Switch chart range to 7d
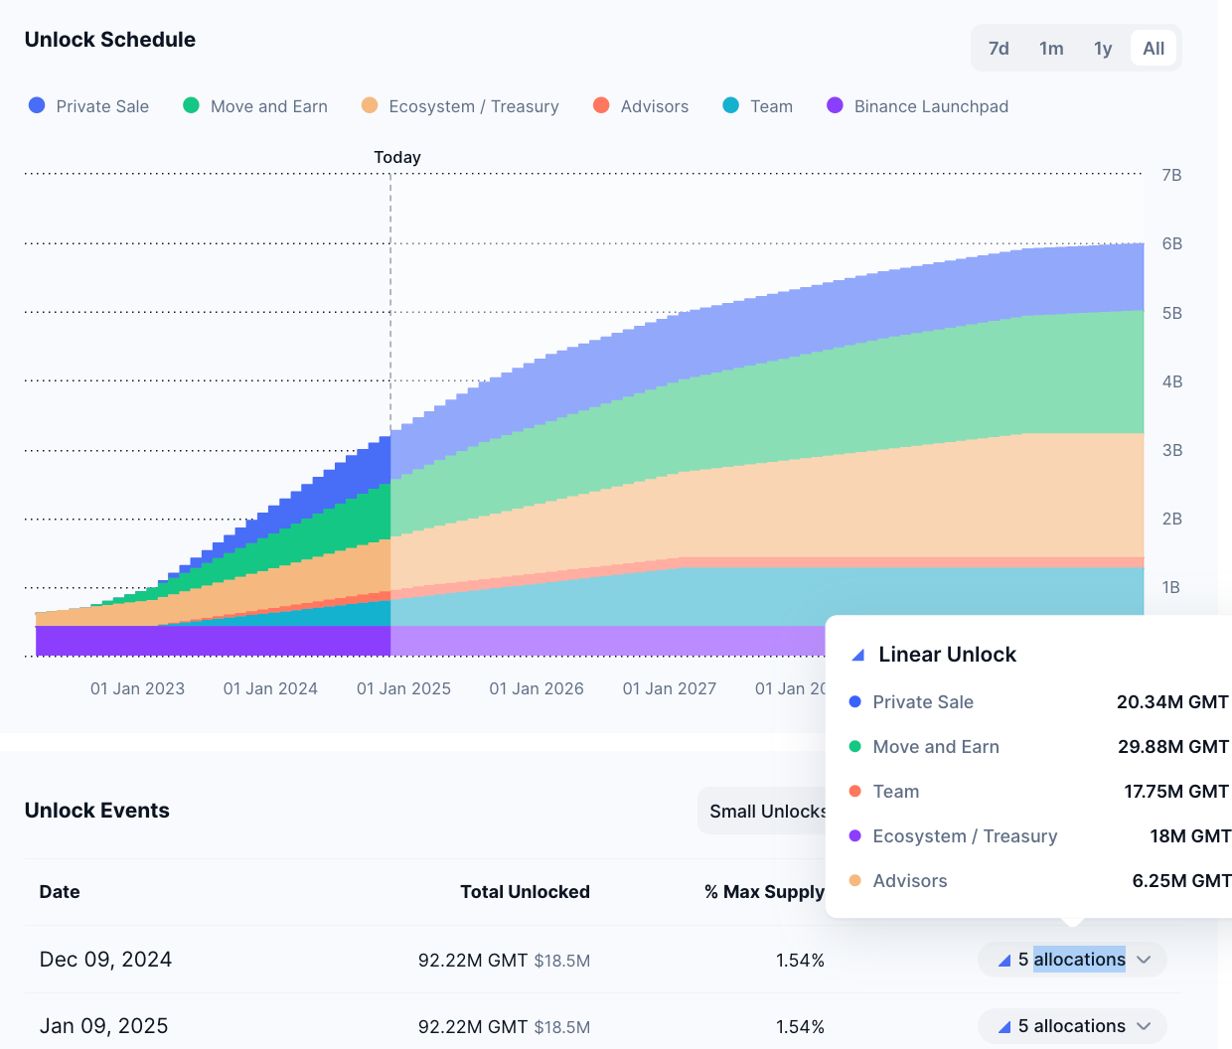This screenshot has width=1232, height=1049. 999,49
